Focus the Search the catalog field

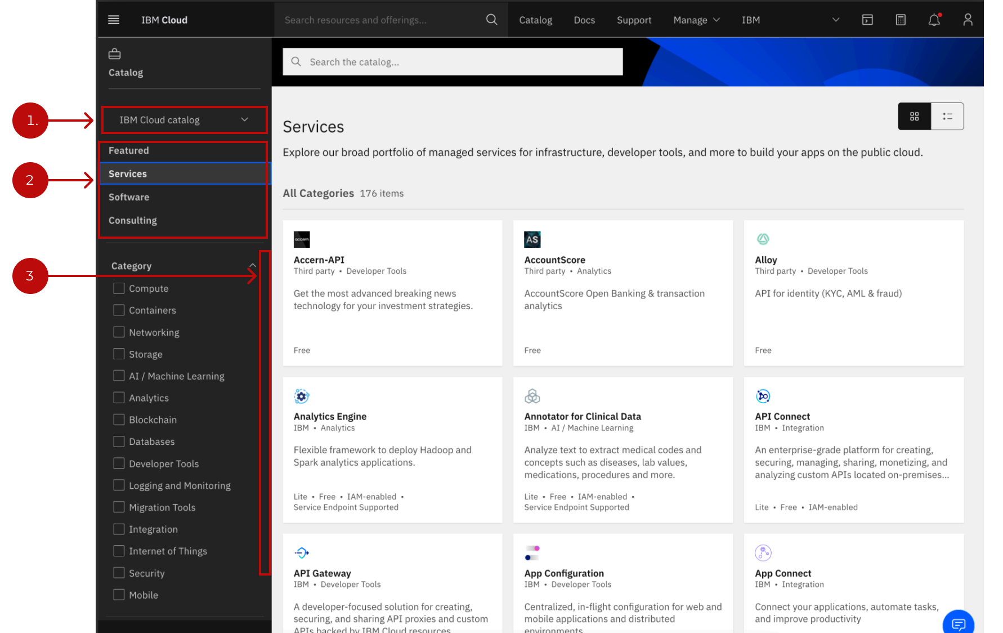point(453,62)
